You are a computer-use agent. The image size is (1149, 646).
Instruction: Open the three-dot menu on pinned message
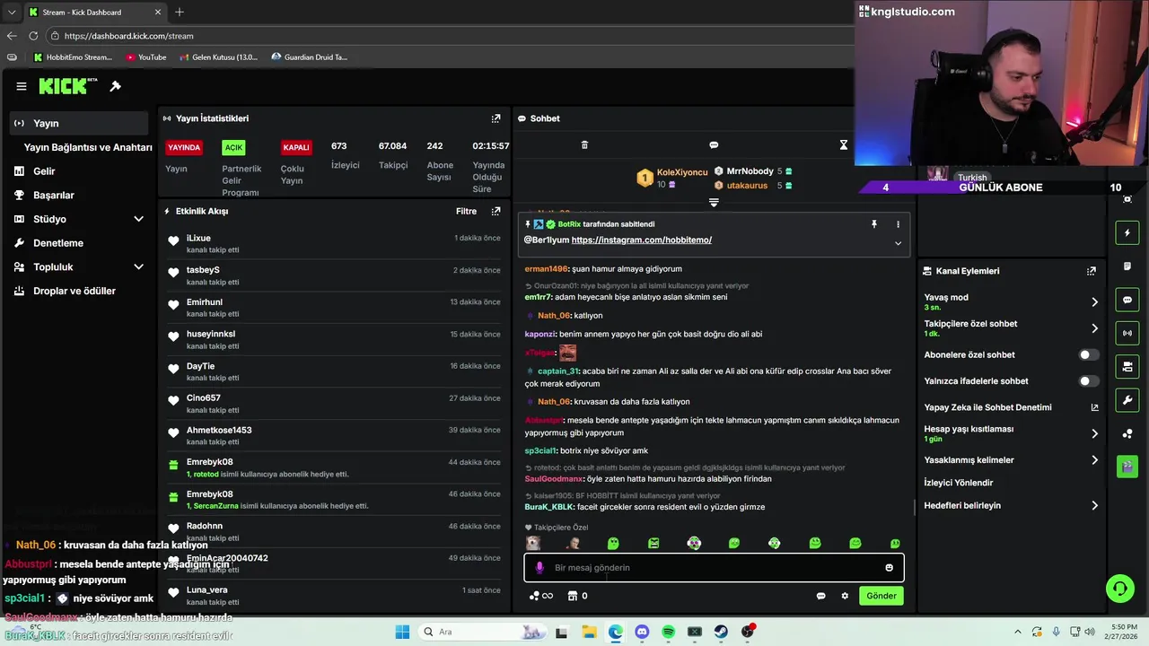[898, 224]
